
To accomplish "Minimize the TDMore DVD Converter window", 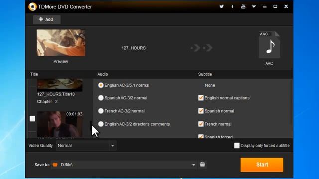I will click(265, 6).
